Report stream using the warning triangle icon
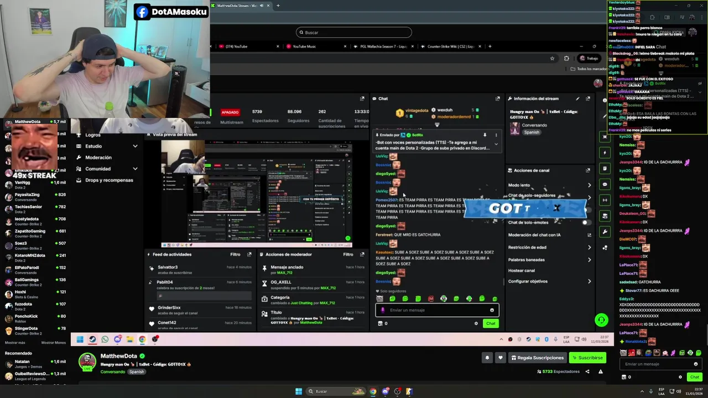Screen dimensions: 708x398 601,371
